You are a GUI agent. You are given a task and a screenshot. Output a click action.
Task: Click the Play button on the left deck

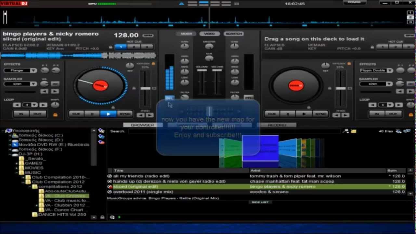[x=108, y=114]
